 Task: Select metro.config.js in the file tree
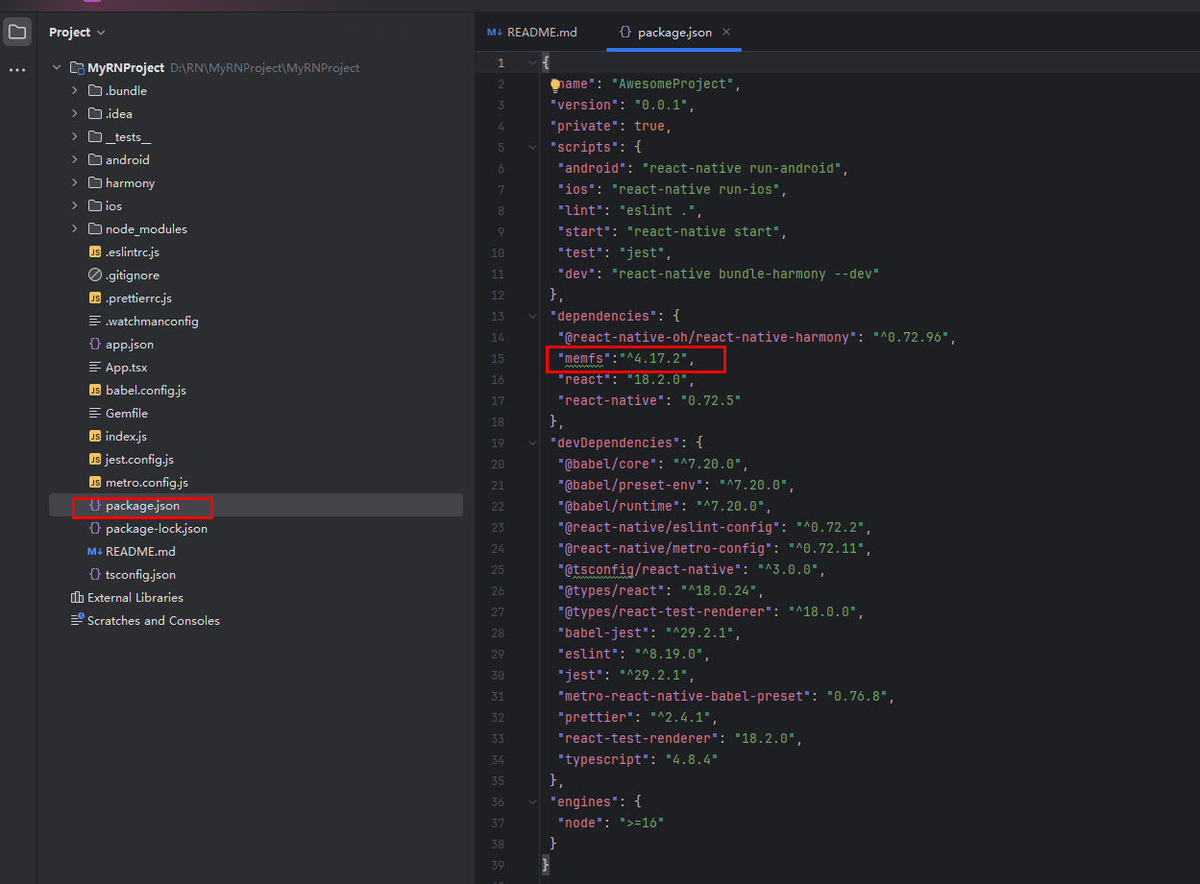pyautogui.click(x=146, y=483)
